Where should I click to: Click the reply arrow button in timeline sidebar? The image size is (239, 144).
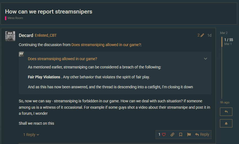tap(226, 112)
